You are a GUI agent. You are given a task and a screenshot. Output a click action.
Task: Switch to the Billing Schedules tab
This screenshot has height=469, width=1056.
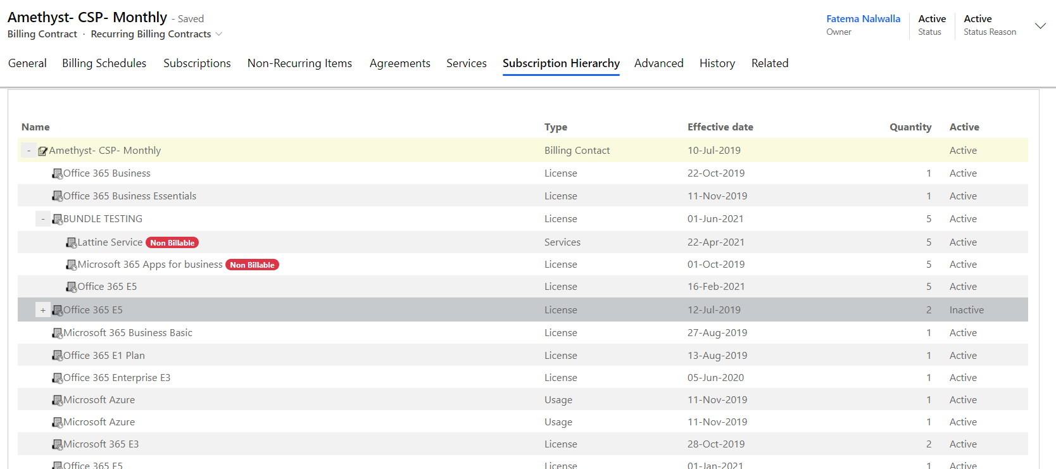104,63
